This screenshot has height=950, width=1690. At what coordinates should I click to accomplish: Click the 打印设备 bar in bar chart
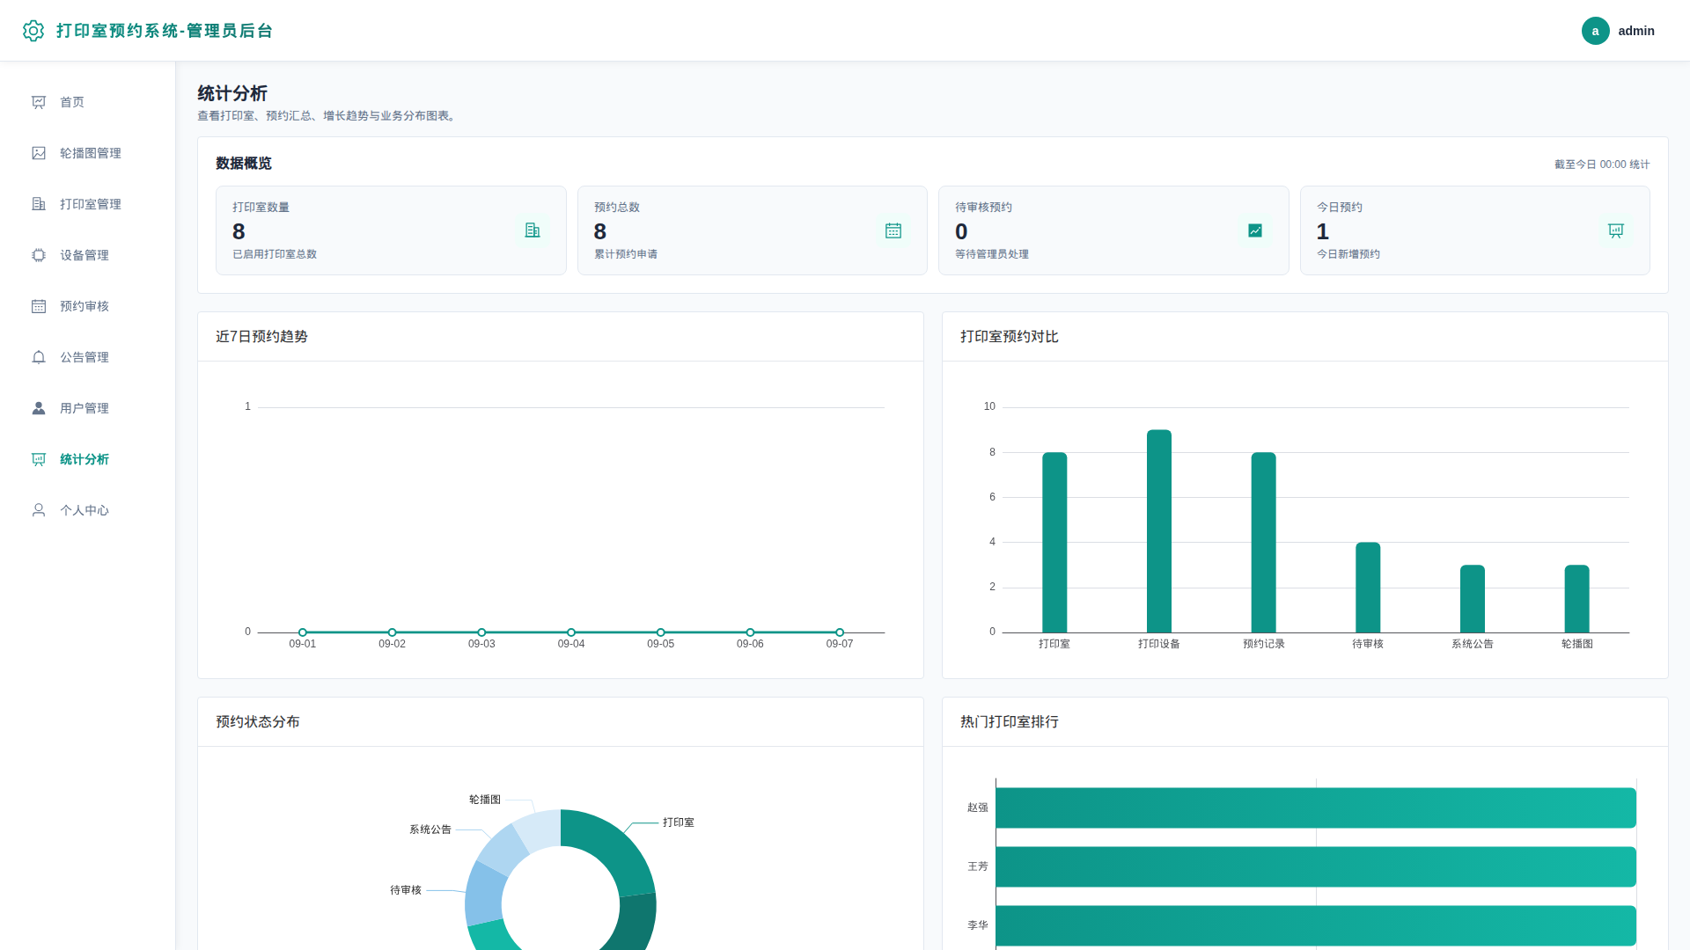point(1159,531)
